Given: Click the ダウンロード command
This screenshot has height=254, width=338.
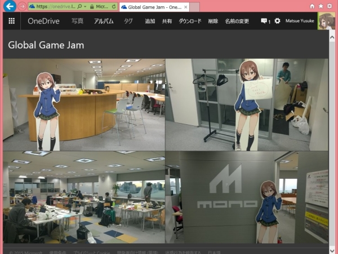Looking at the screenshot, I should pyautogui.click(x=190, y=21).
